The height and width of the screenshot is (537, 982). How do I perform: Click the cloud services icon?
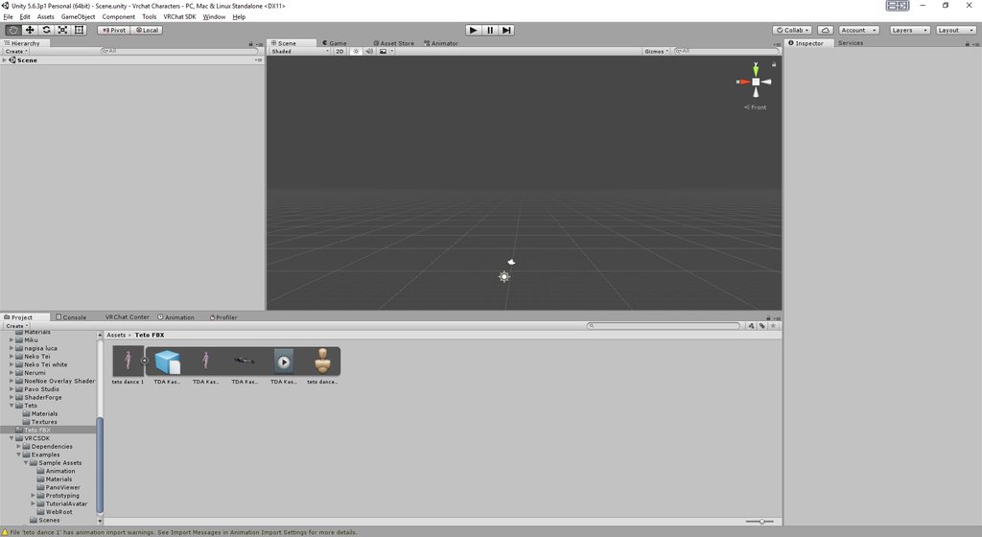pos(826,30)
